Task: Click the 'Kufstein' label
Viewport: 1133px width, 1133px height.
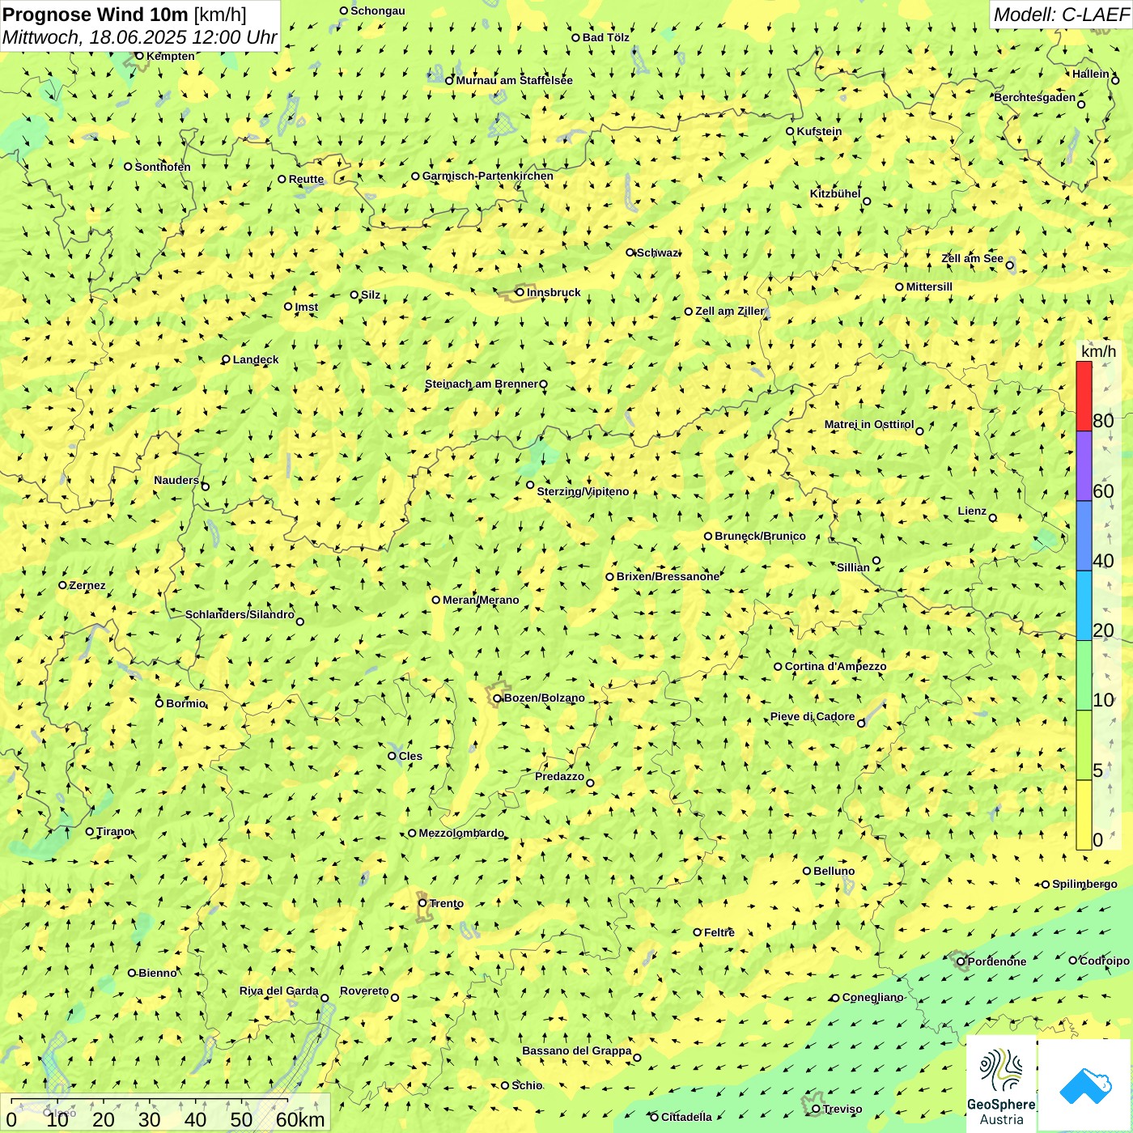Action: [819, 131]
